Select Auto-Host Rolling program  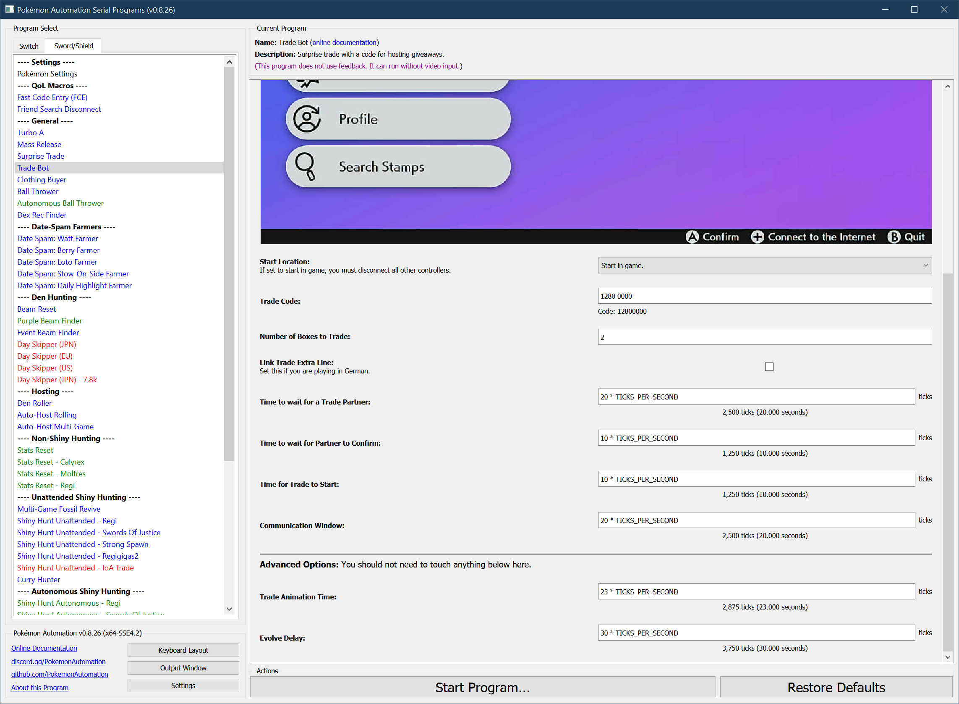pos(47,415)
